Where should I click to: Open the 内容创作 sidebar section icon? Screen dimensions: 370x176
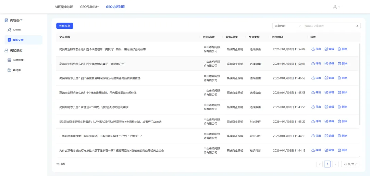pyautogui.click(x=7, y=20)
